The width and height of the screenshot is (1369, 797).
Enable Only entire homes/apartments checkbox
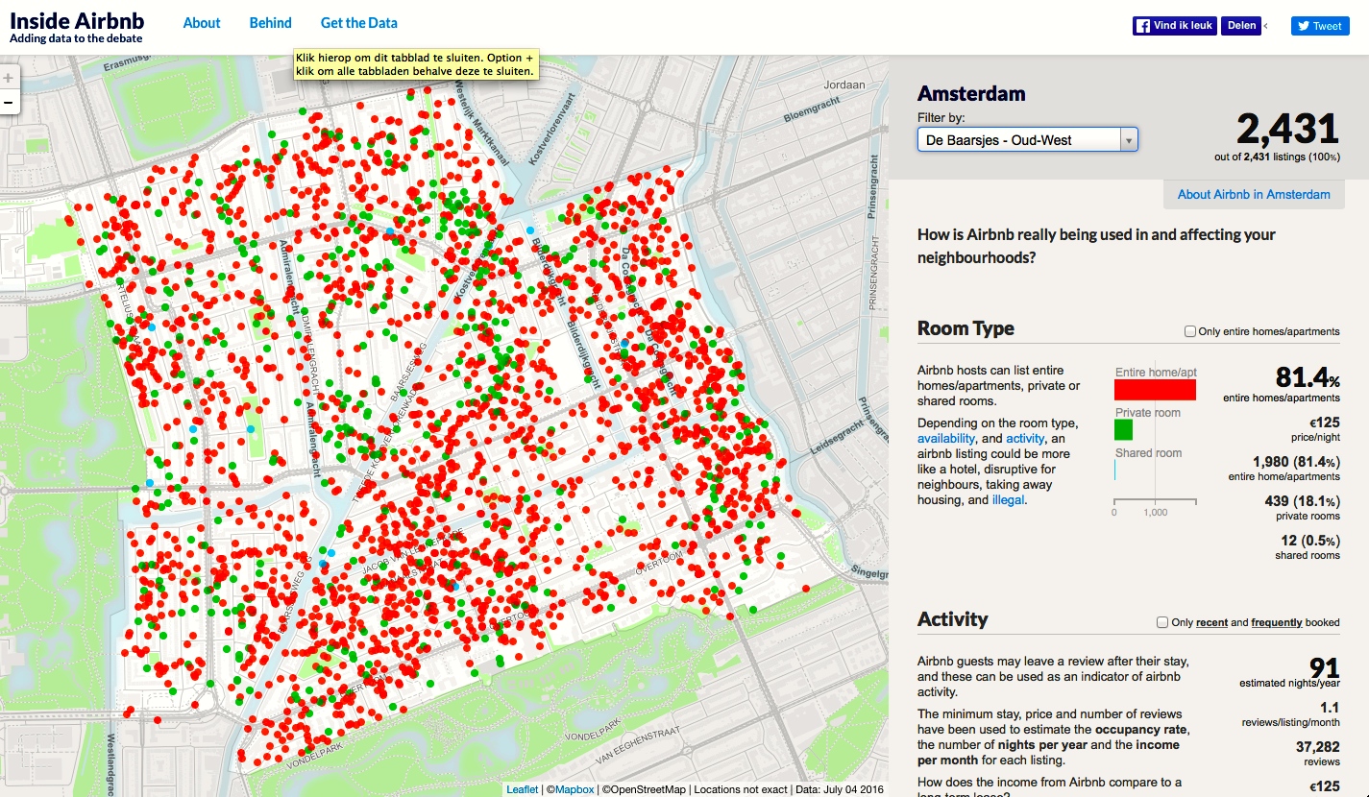[1190, 331]
